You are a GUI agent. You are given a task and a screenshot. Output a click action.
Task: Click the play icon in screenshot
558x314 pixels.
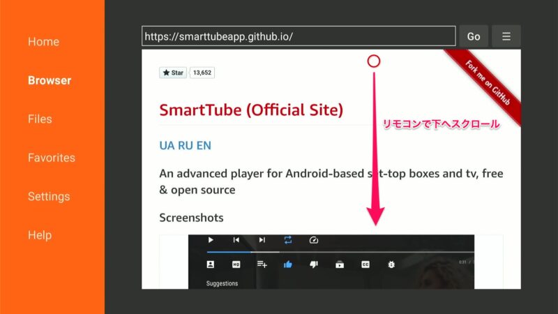click(211, 240)
